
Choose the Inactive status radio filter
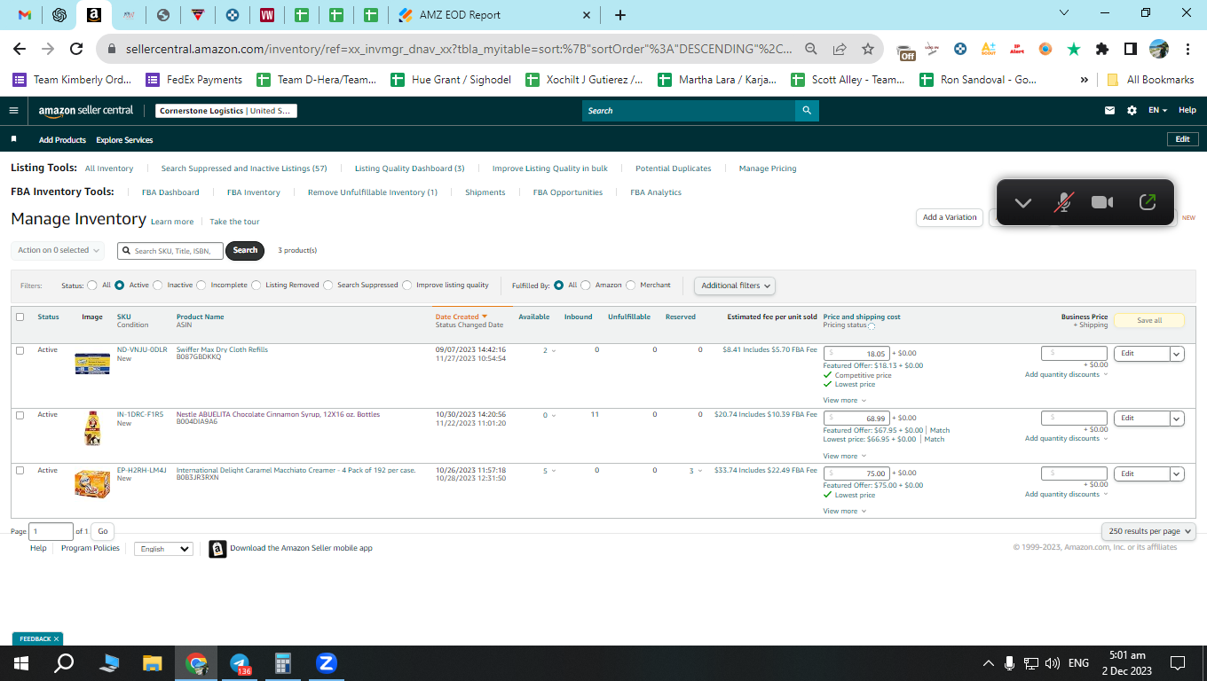(158, 286)
